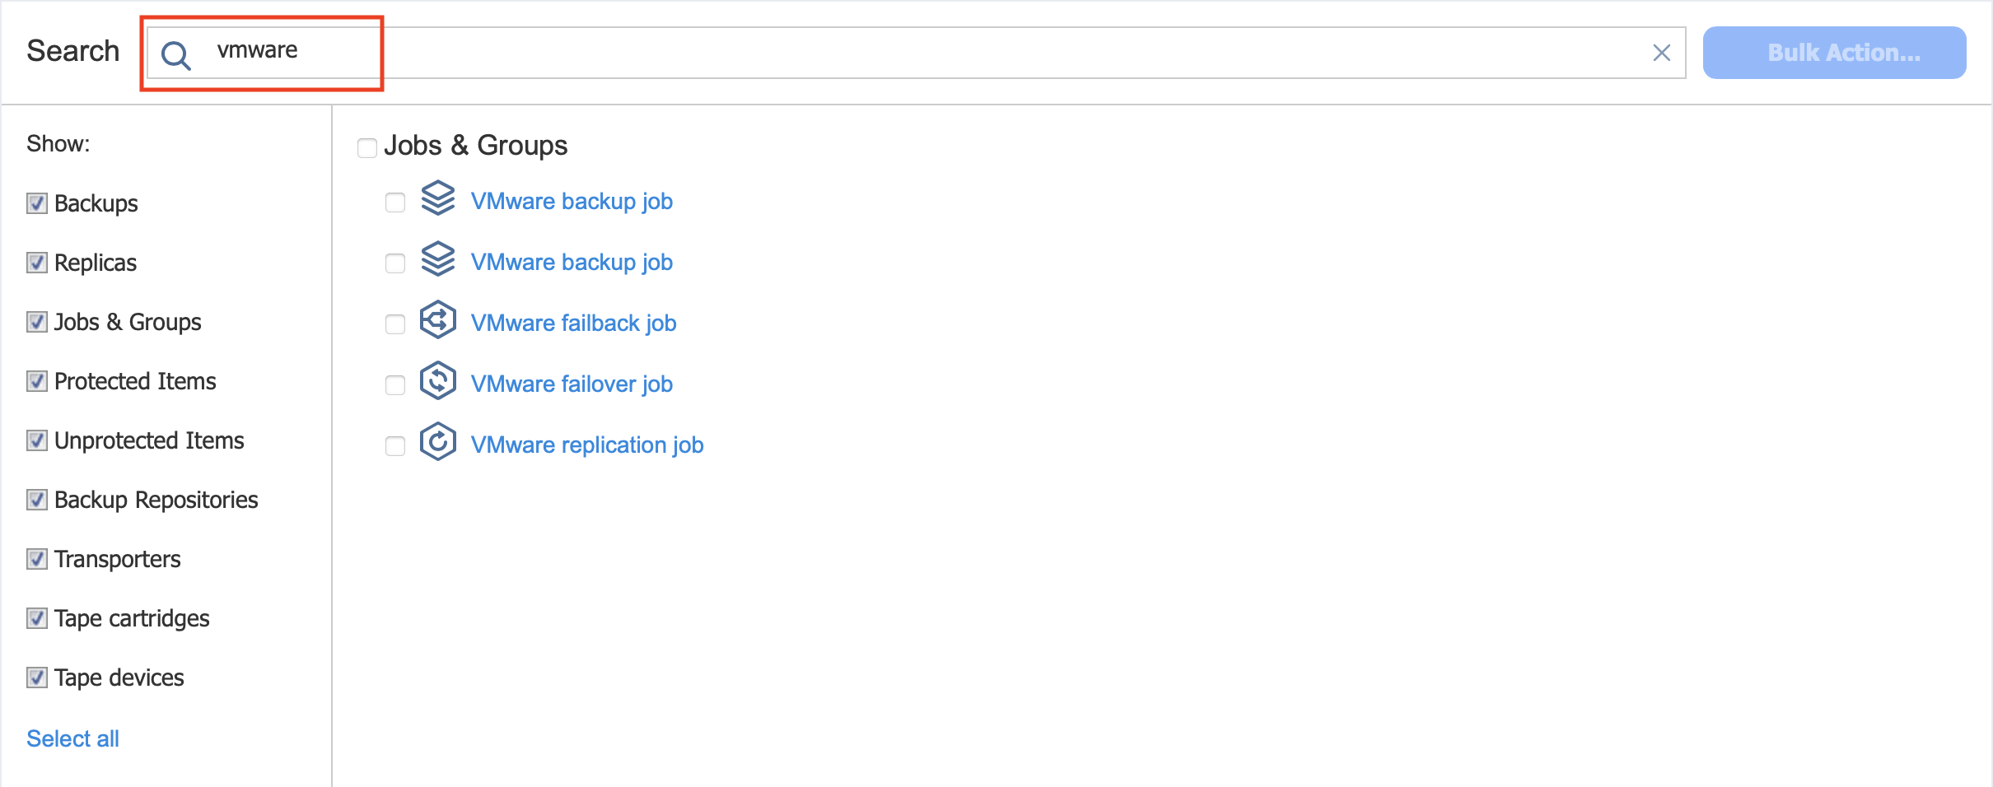Select checkbox for VMware replication job
The height and width of the screenshot is (787, 1993).
[395, 446]
